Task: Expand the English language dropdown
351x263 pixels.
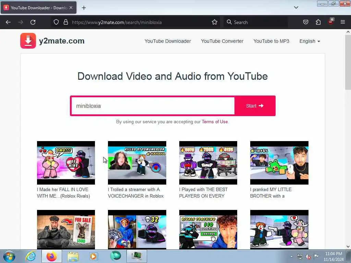Action: click(310, 41)
